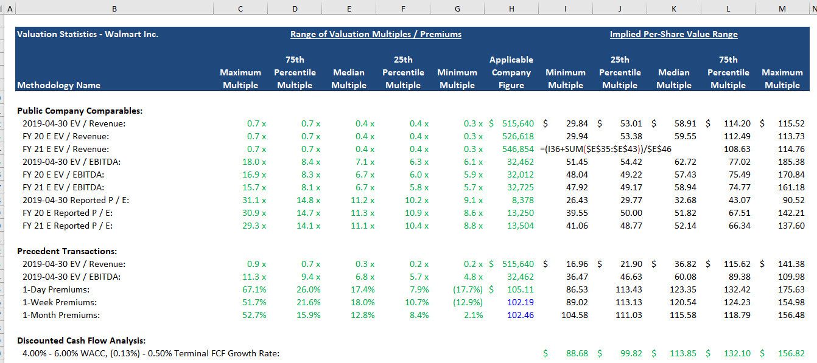Click the 'Valuation Statistics - Walmart Inc.' title cell
The image size is (817, 363).
[x=88, y=34]
